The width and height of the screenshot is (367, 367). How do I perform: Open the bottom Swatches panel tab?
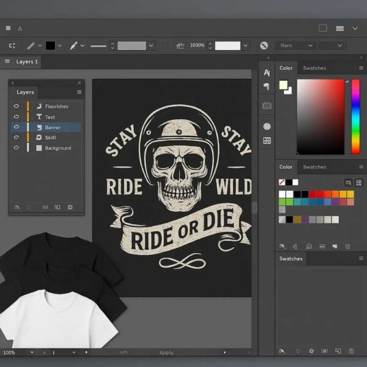291,259
